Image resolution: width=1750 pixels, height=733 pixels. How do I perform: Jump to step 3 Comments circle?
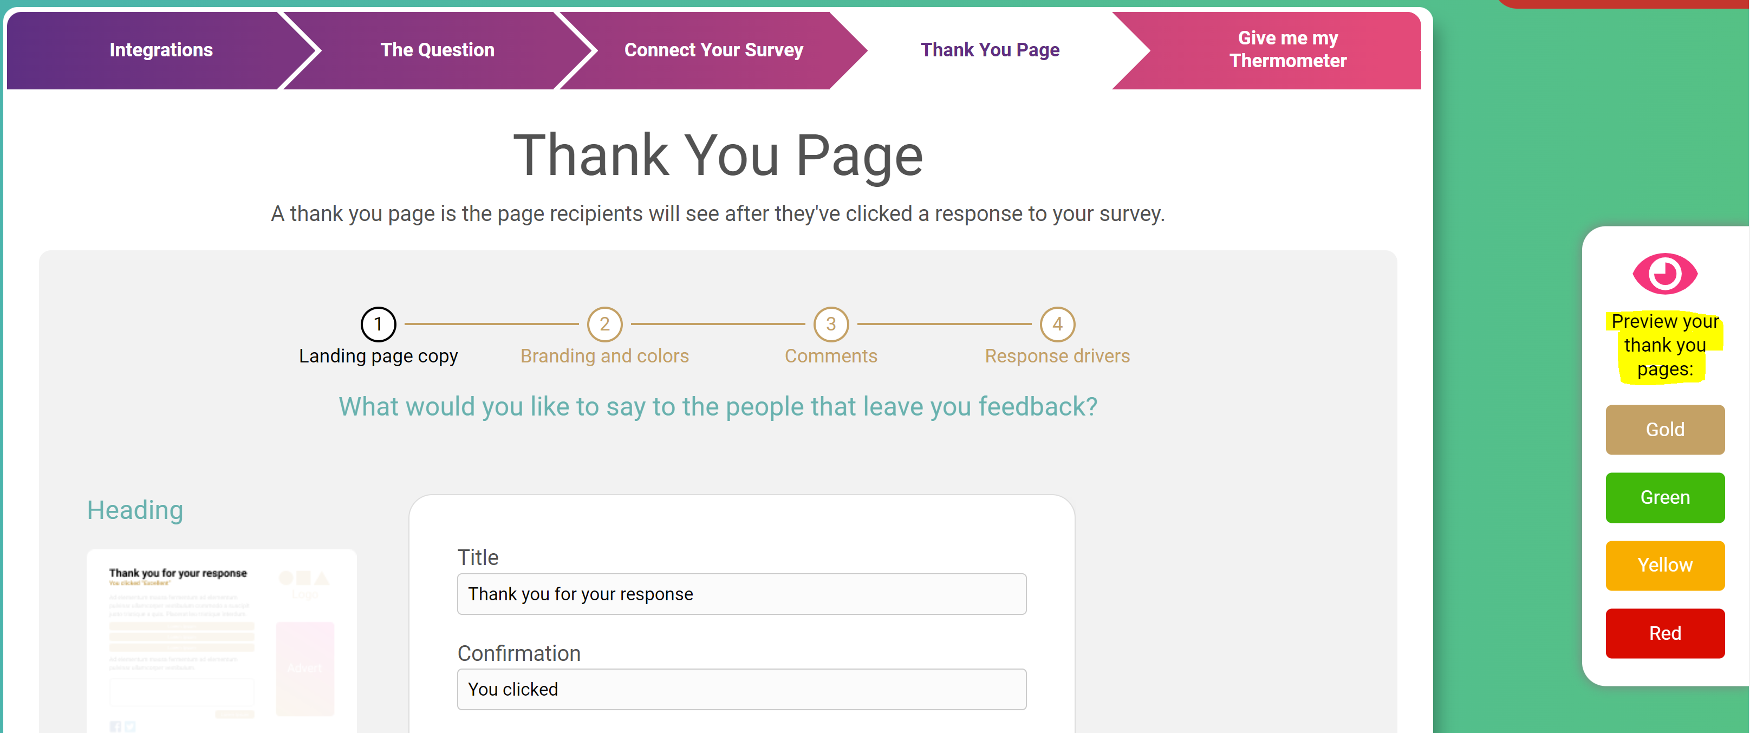[x=831, y=325]
